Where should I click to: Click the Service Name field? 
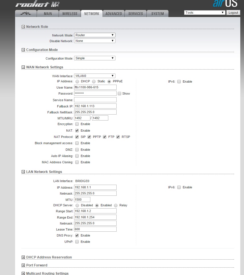[x=95, y=100]
